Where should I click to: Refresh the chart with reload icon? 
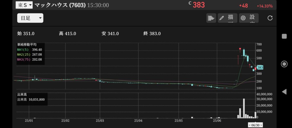click(x=270, y=18)
